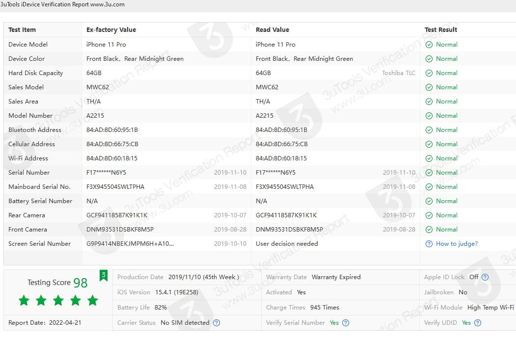This screenshot has height=338, width=516.
Task: Click "No SIM detected" carrier status
Action: [185, 323]
